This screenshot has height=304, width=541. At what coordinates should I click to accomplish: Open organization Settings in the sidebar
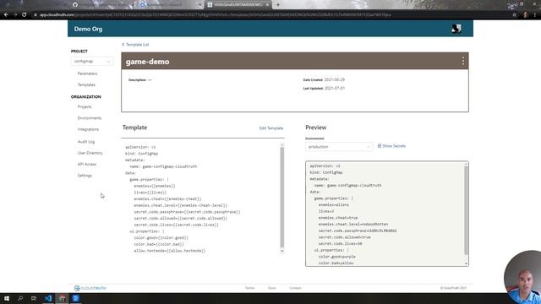point(85,176)
